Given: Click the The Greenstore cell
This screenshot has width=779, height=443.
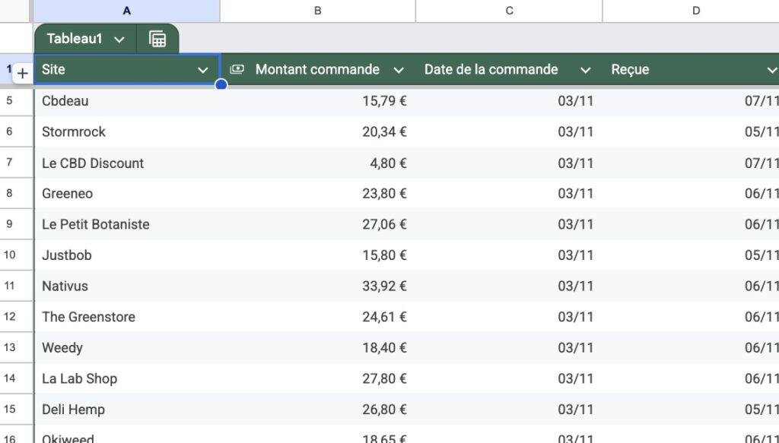Looking at the screenshot, I should [x=126, y=317].
